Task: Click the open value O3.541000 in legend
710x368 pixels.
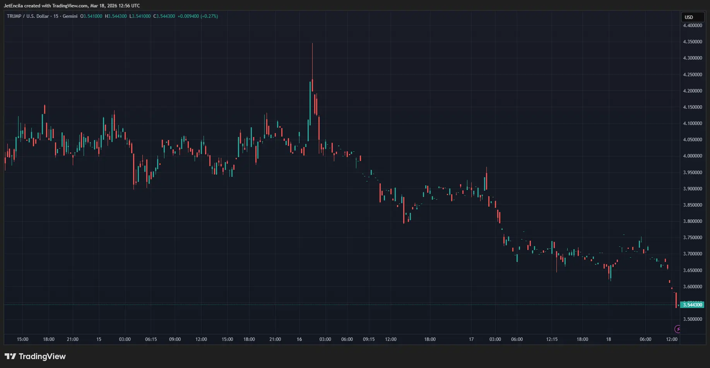Action: pos(91,16)
